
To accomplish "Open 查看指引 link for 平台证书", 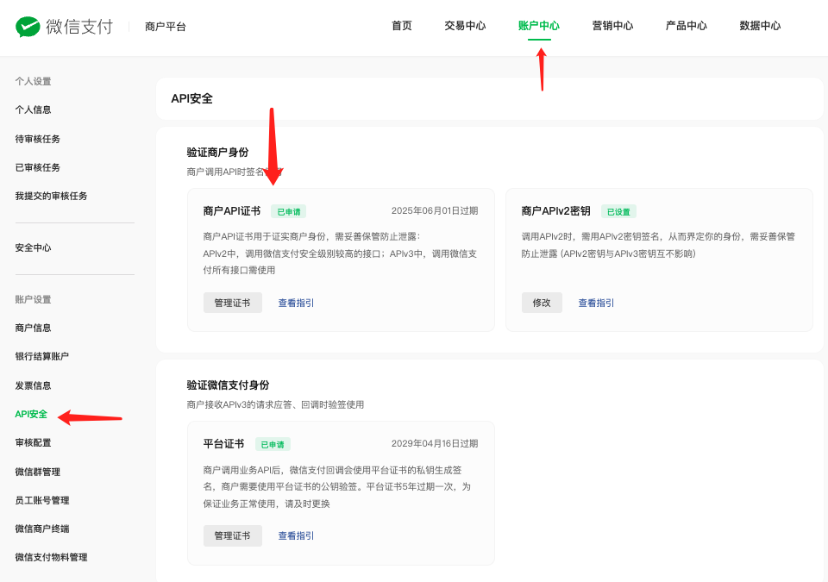I will (296, 535).
